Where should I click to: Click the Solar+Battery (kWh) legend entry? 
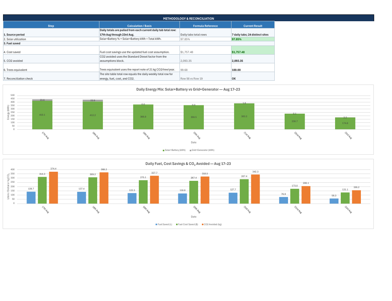click(x=174, y=150)
